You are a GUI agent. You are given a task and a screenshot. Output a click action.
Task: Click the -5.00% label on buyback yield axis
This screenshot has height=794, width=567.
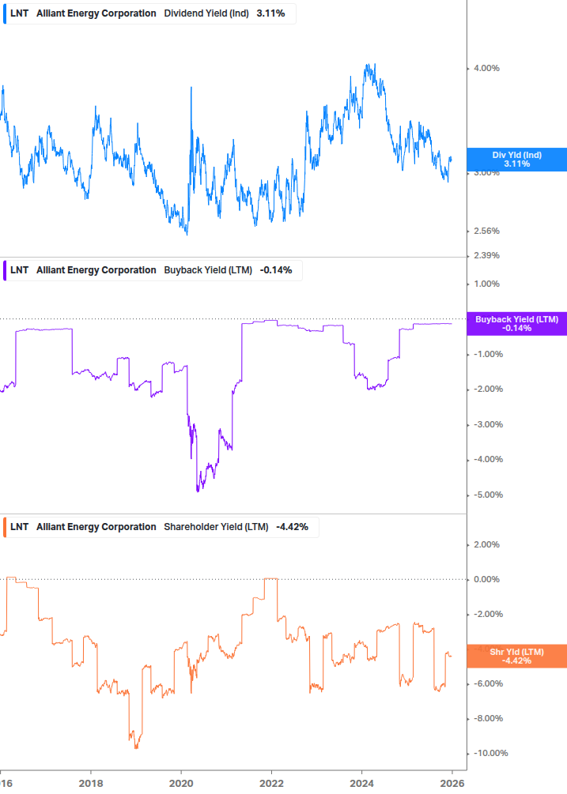488,495
